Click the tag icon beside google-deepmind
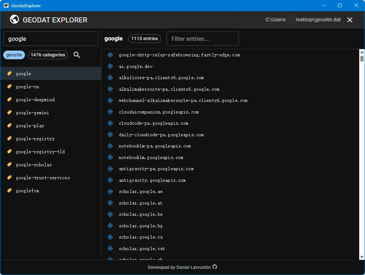365x275 pixels. click(x=9, y=99)
